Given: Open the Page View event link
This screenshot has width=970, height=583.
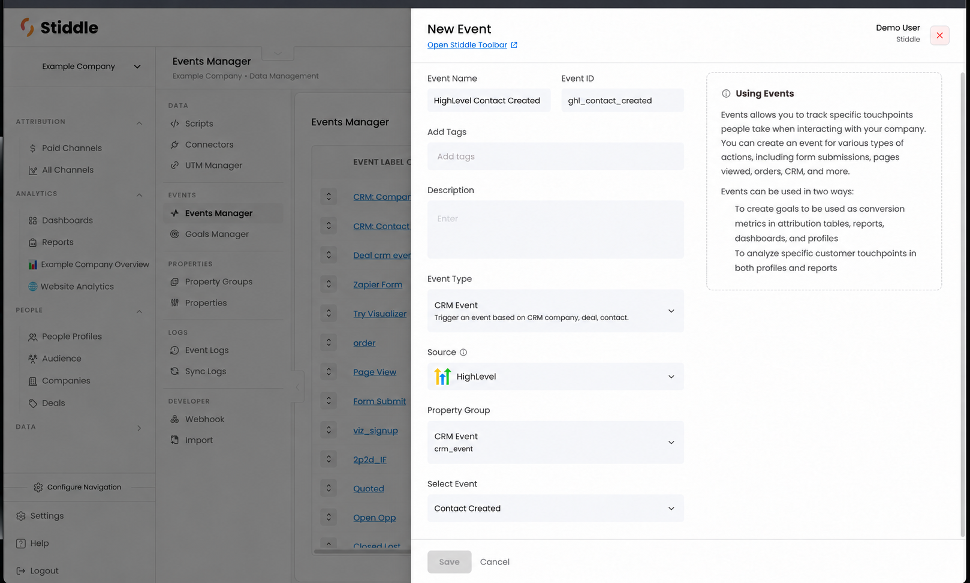Looking at the screenshot, I should (x=375, y=372).
